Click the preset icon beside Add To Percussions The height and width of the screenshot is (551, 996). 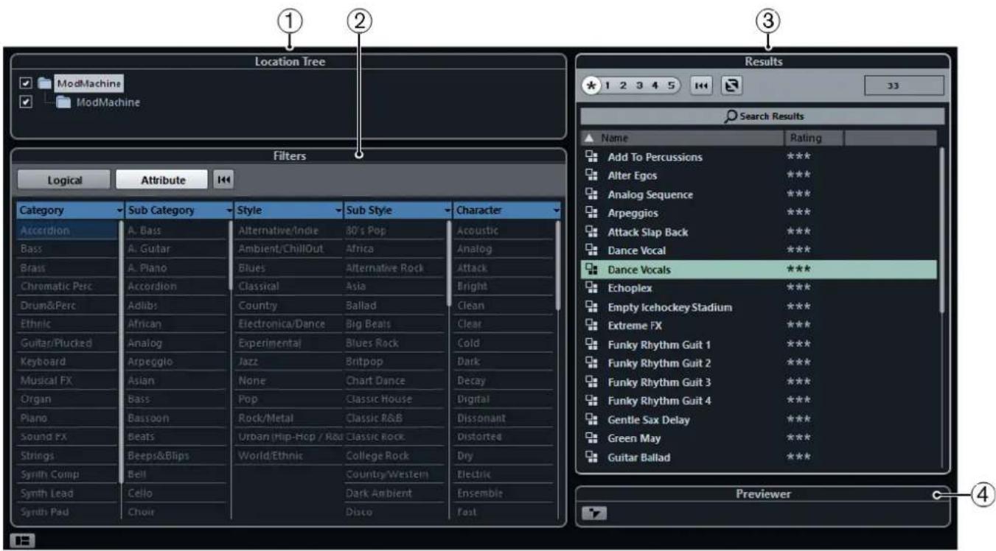pos(591,157)
